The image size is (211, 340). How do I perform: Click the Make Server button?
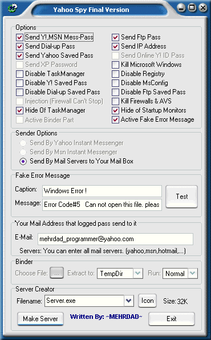[x=40, y=319]
